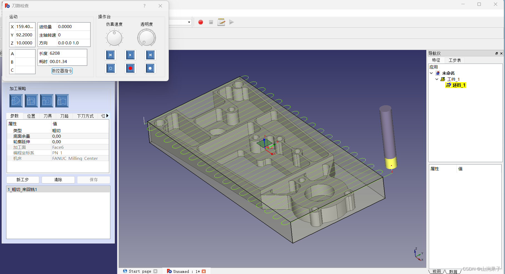Click the 保存 button
505x274 pixels.
click(94, 180)
